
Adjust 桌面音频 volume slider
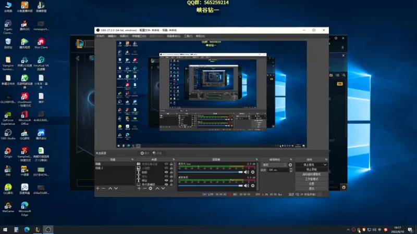point(211,186)
